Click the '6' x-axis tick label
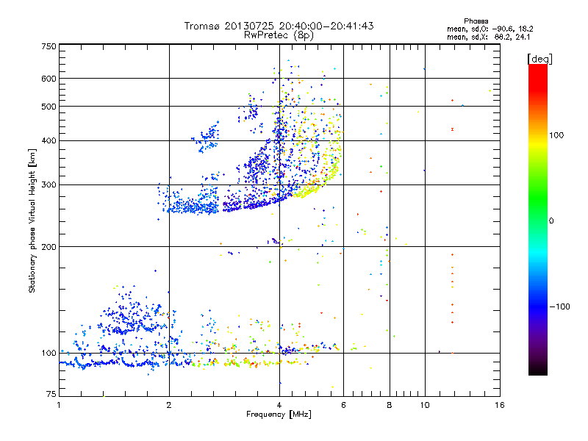 pyautogui.click(x=343, y=405)
